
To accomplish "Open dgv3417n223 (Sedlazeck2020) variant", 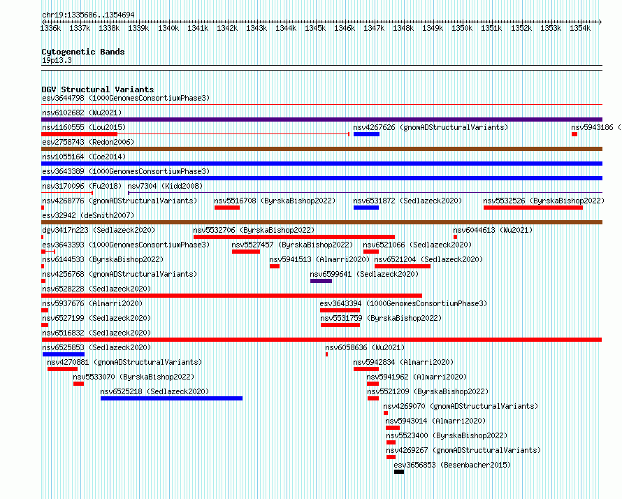I will 99,230.
